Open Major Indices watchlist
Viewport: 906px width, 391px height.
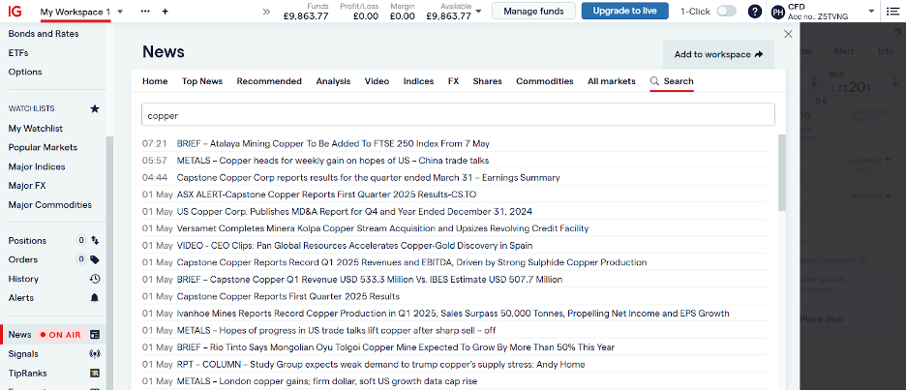37,166
